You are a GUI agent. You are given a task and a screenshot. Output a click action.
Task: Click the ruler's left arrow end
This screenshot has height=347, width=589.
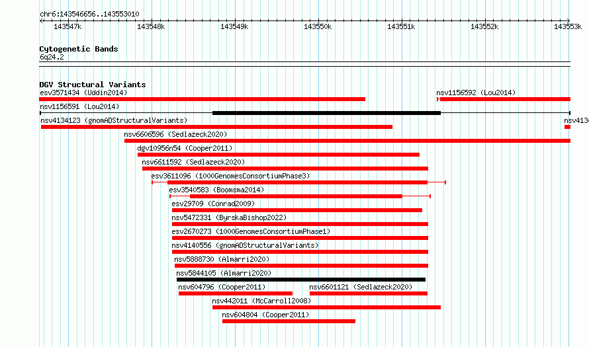click(x=41, y=20)
